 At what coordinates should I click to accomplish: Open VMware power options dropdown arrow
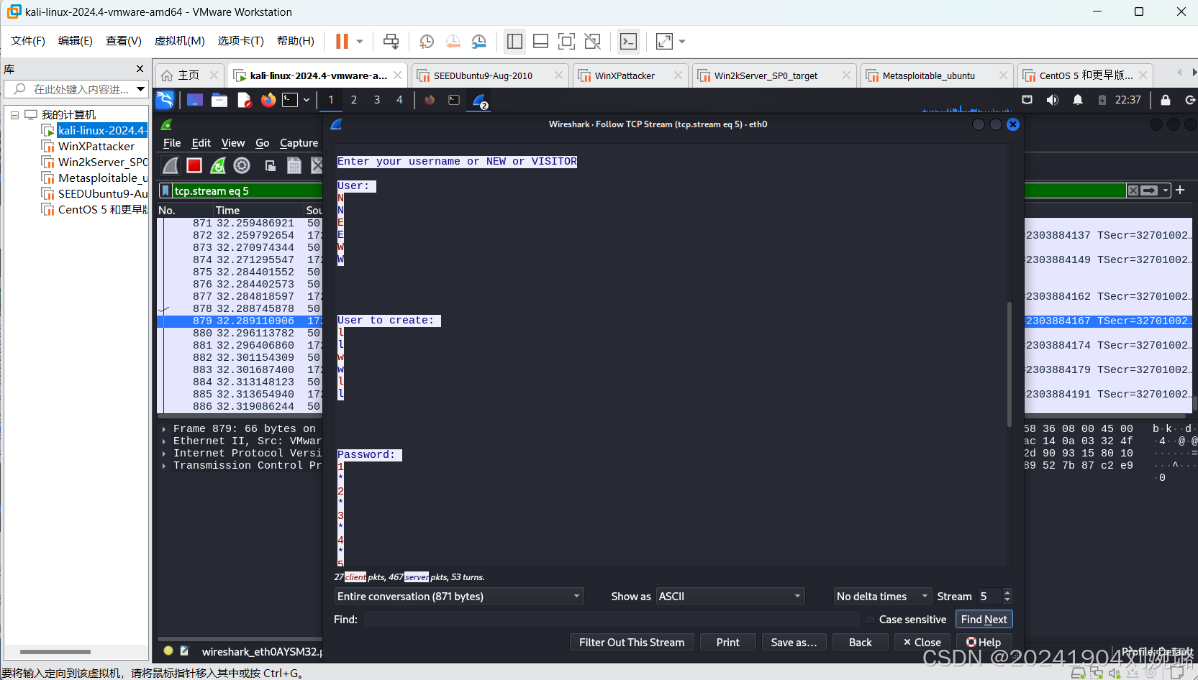[x=360, y=42]
